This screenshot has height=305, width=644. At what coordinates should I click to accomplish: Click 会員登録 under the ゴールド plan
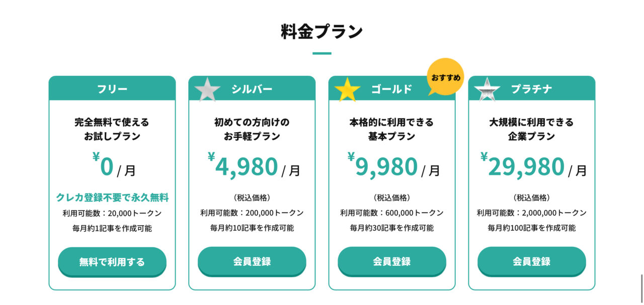point(391,261)
